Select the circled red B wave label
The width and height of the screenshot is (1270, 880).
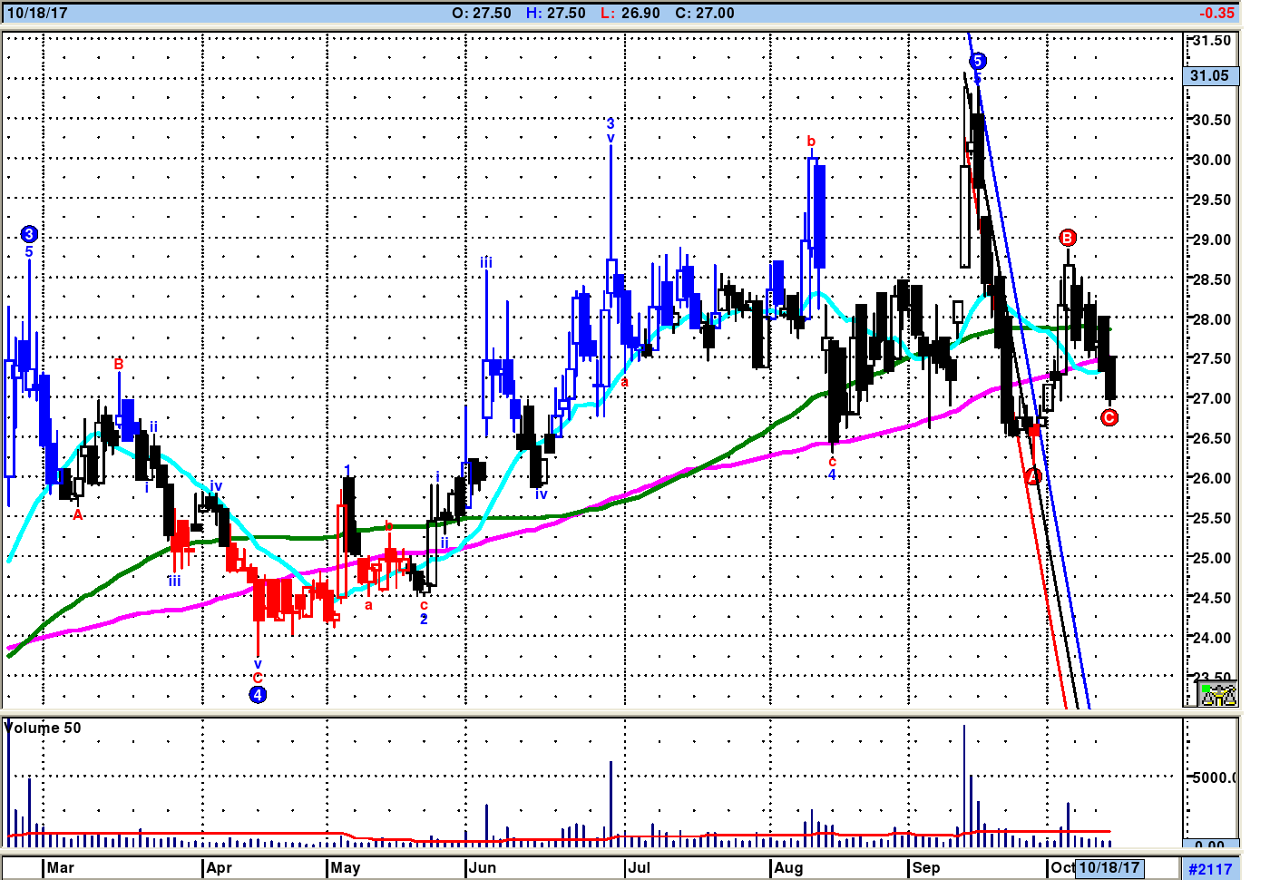coord(1068,238)
